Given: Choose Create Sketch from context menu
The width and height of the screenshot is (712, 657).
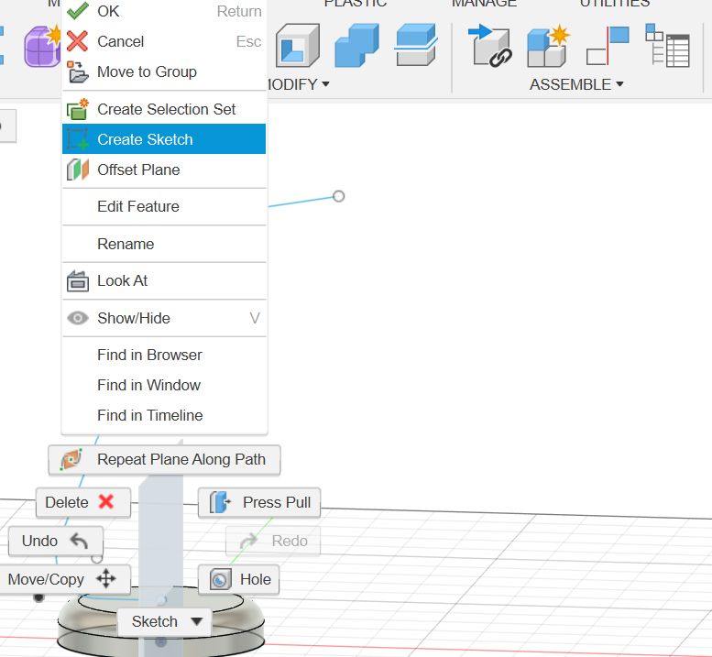Looking at the screenshot, I should click(x=145, y=139).
